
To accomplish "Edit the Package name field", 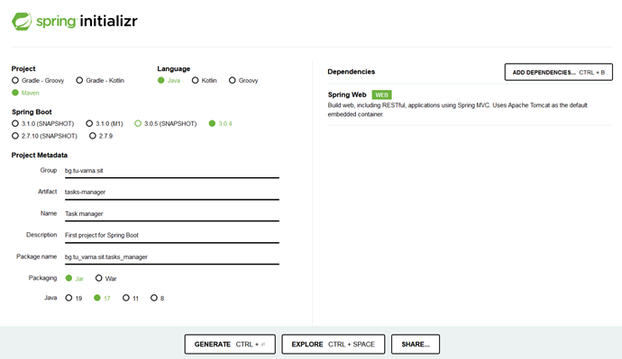I will coord(172,257).
